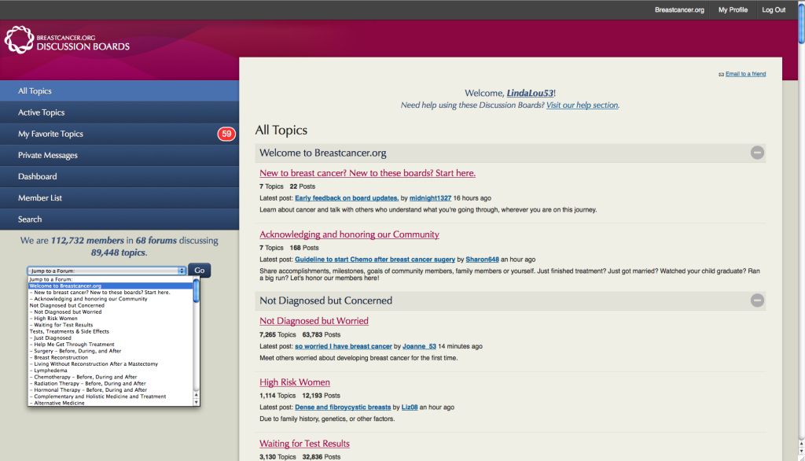Select 'Not Diagnosed but Worried' dropdown option

click(110, 312)
